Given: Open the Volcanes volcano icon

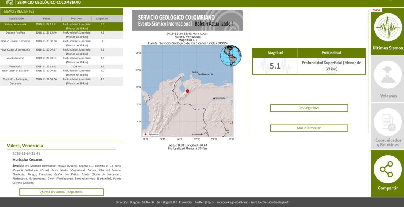Looking at the screenshot, I should tap(387, 76).
